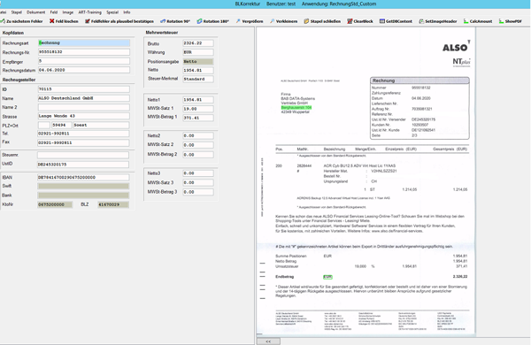
Task: Zoom out using the 'Verkleinern' tool
Action: coord(283,21)
